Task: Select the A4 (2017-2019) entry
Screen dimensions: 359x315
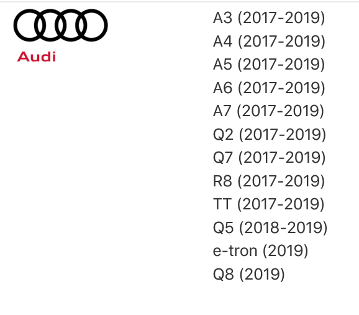Action: pyautogui.click(x=269, y=41)
